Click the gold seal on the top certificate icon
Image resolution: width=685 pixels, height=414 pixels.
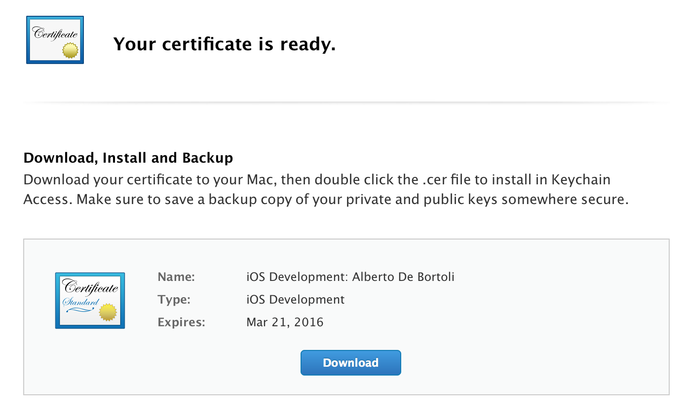[69, 49]
